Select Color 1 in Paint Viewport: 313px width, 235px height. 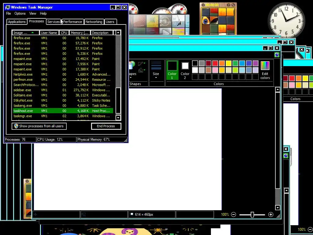pos(172,70)
